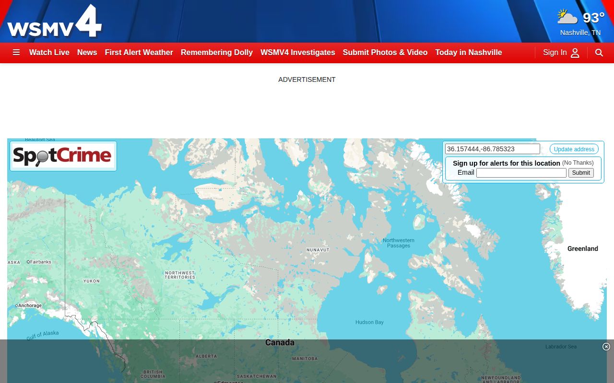Click the Update address button

(574, 149)
